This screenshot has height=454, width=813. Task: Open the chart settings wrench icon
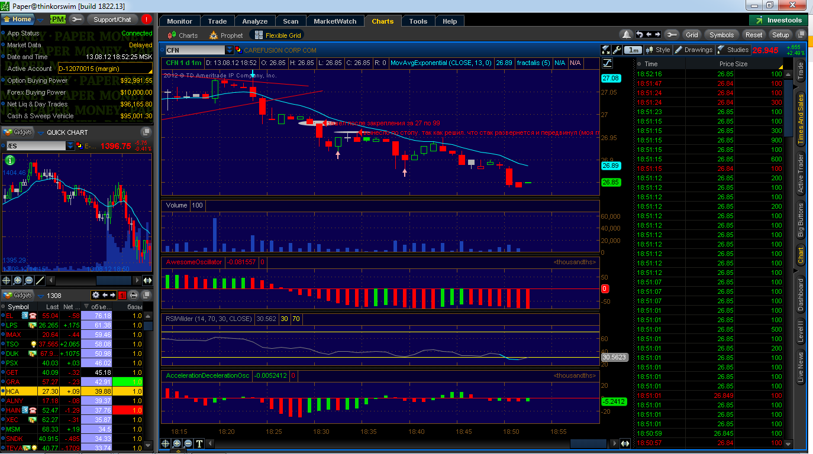(617, 50)
